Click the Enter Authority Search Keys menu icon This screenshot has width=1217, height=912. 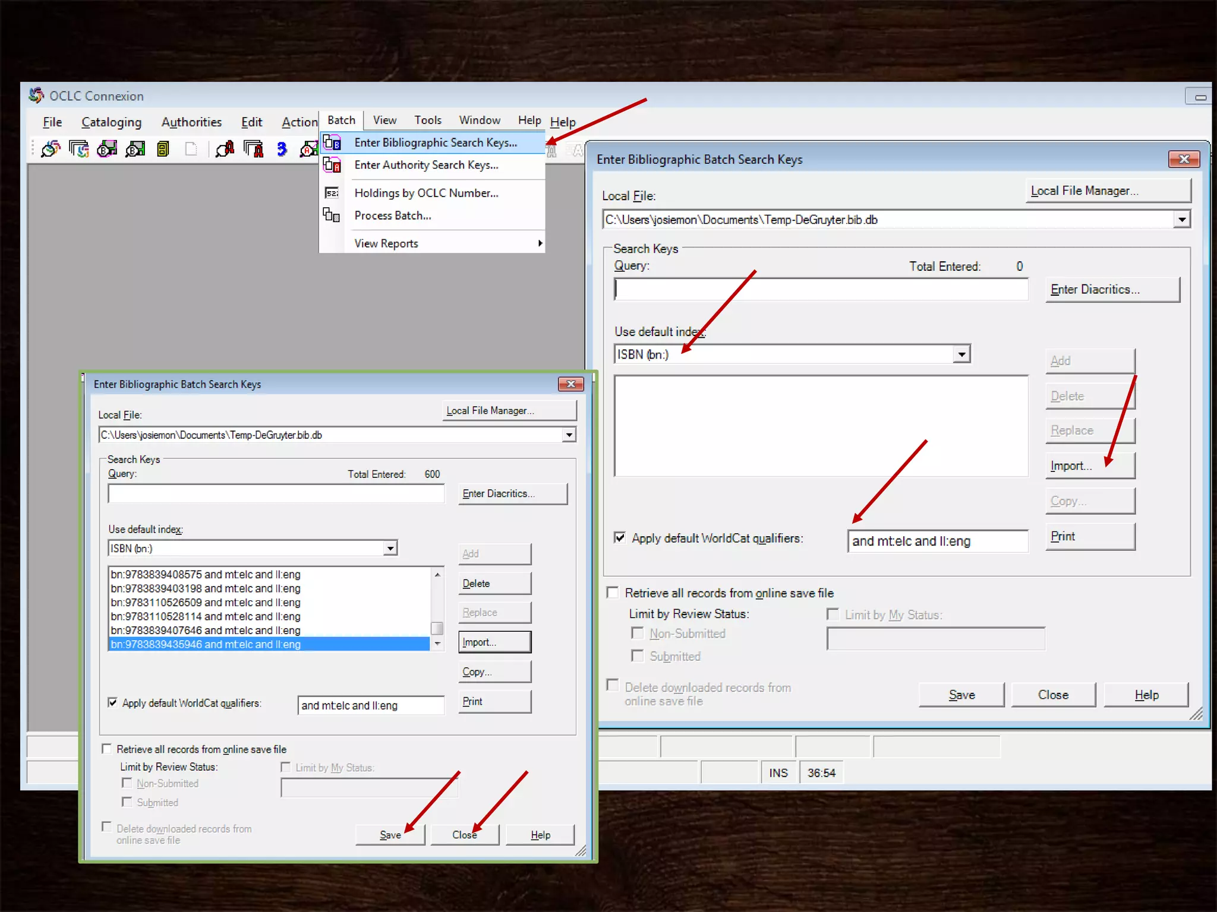(332, 165)
